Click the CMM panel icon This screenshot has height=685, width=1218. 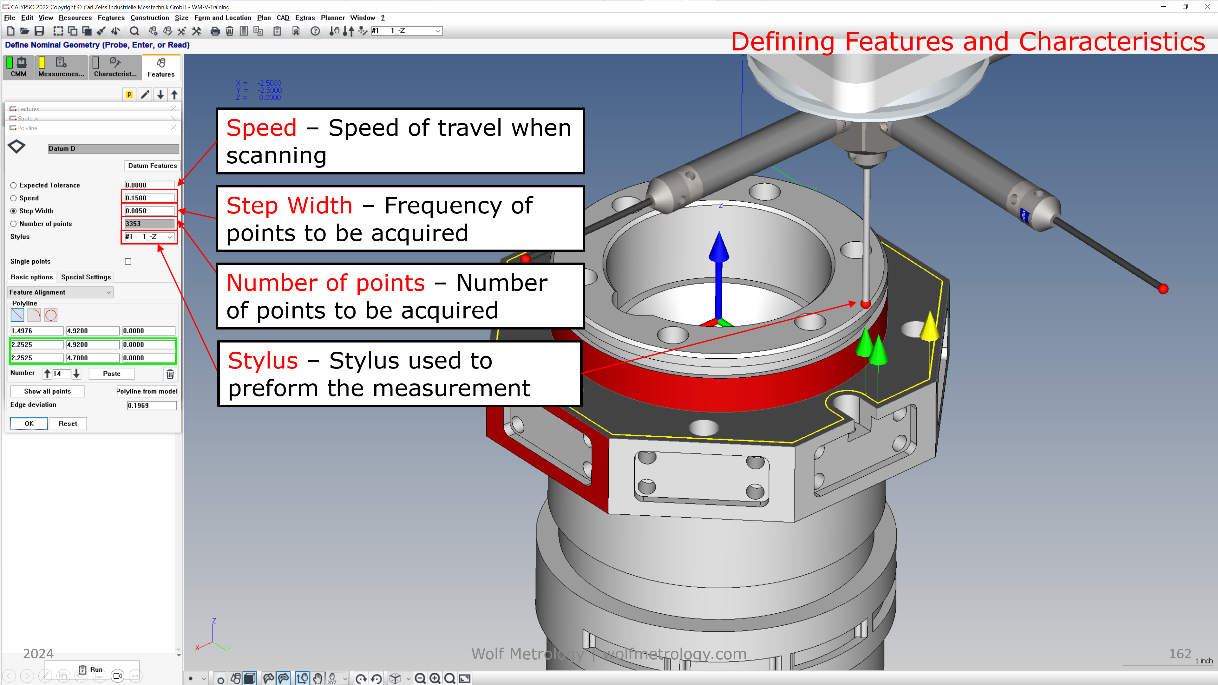[x=18, y=67]
